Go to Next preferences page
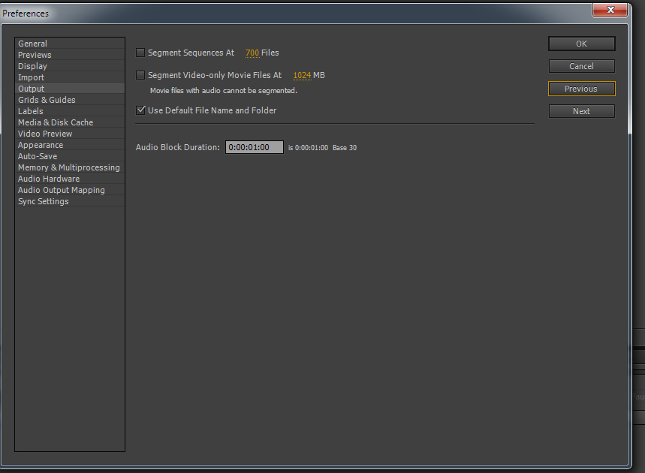This screenshot has height=473, width=645. [582, 111]
